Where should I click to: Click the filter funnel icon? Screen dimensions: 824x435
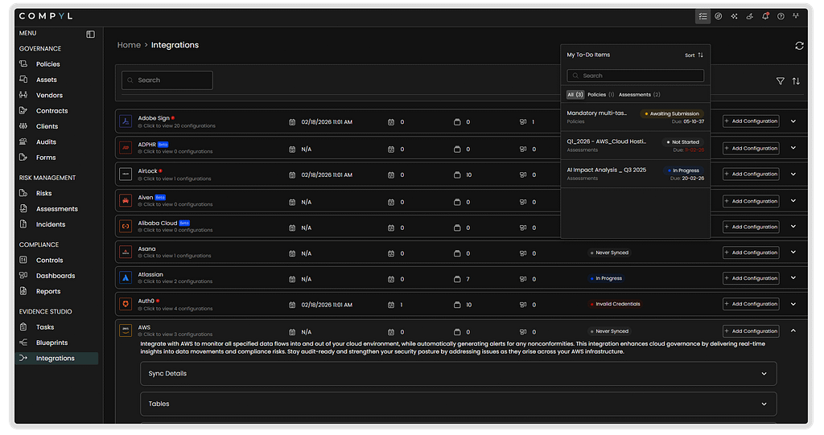click(780, 81)
